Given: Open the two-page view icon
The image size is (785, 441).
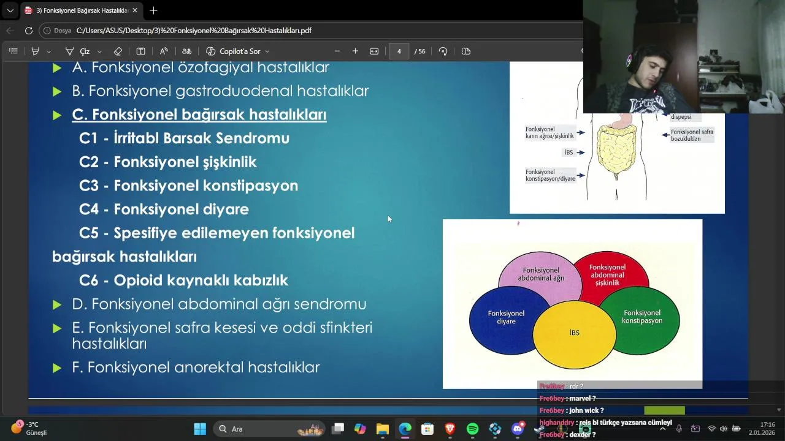Looking at the screenshot, I should tap(466, 51).
